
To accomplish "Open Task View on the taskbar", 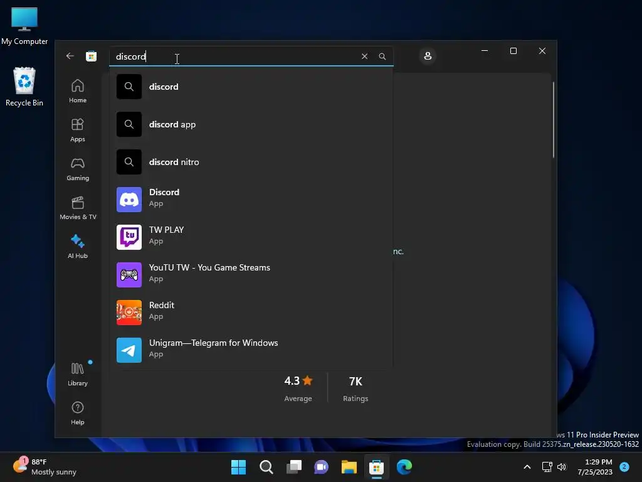I will pos(294,467).
